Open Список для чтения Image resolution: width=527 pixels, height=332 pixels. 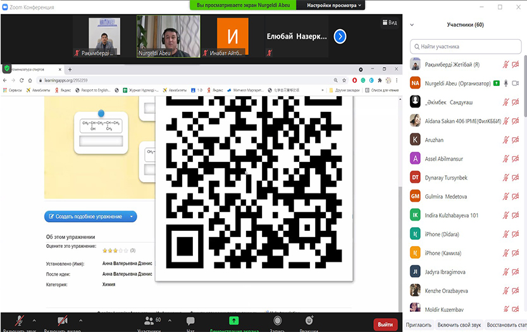click(382, 90)
